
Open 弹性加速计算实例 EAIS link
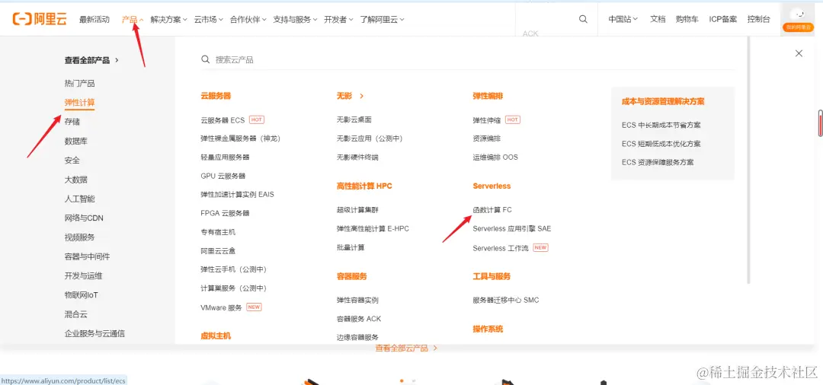pos(237,194)
